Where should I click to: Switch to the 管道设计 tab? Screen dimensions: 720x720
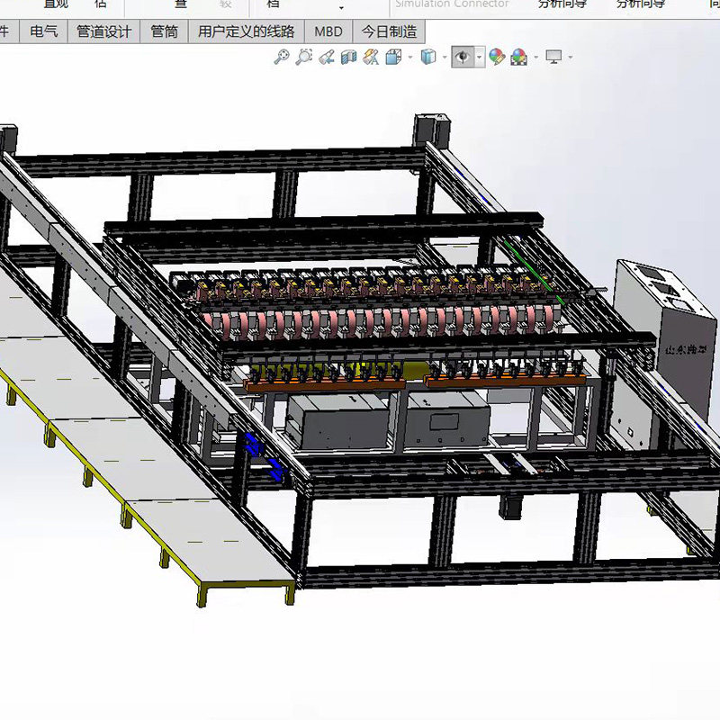tap(103, 31)
